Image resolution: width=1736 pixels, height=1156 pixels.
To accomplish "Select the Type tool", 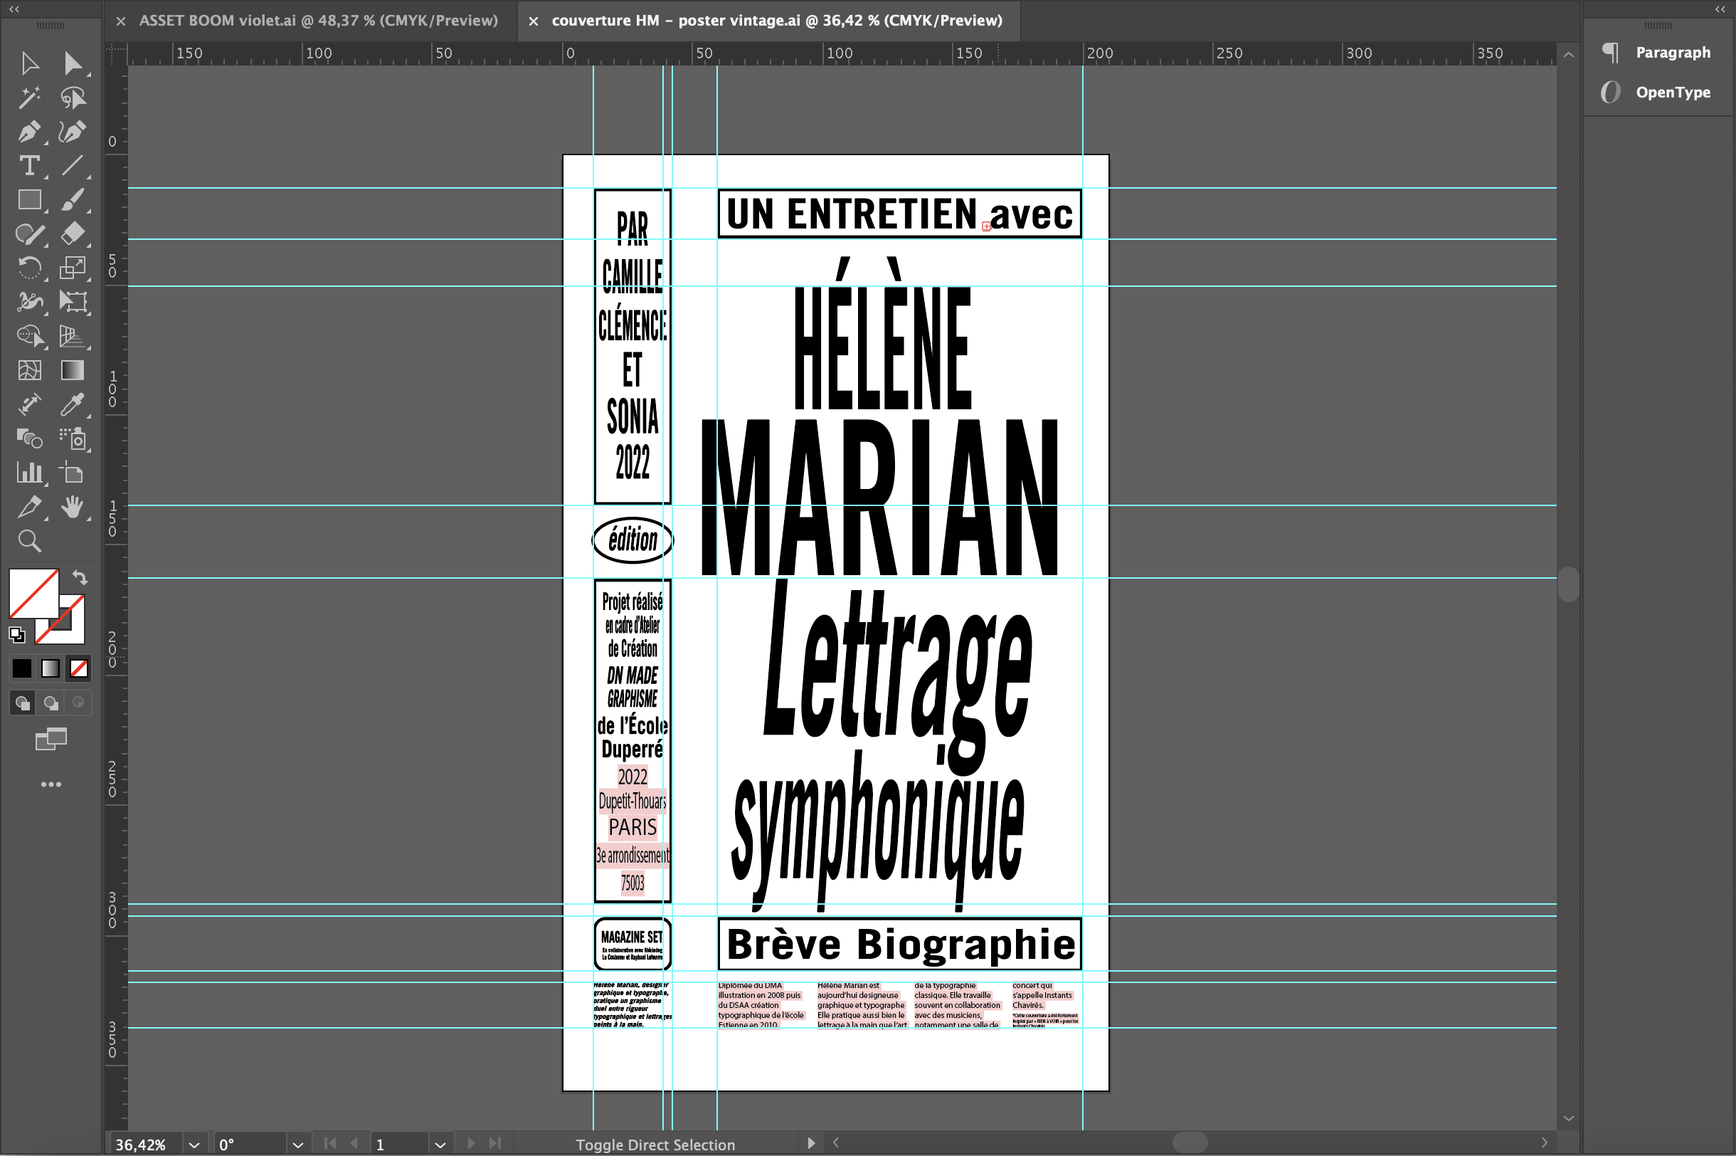I will pyautogui.click(x=28, y=166).
